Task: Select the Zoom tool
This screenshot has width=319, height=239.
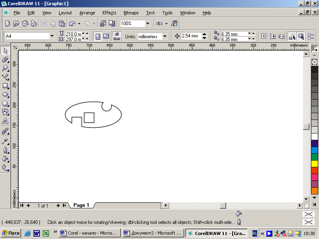Action: pyautogui.click(x=5, y=68)
